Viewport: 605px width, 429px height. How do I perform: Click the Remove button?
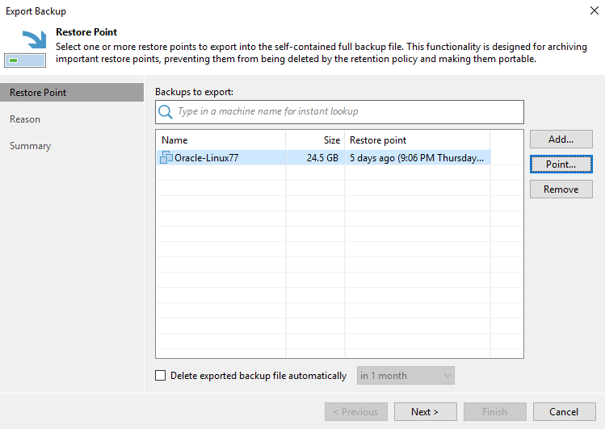point(561,190)
